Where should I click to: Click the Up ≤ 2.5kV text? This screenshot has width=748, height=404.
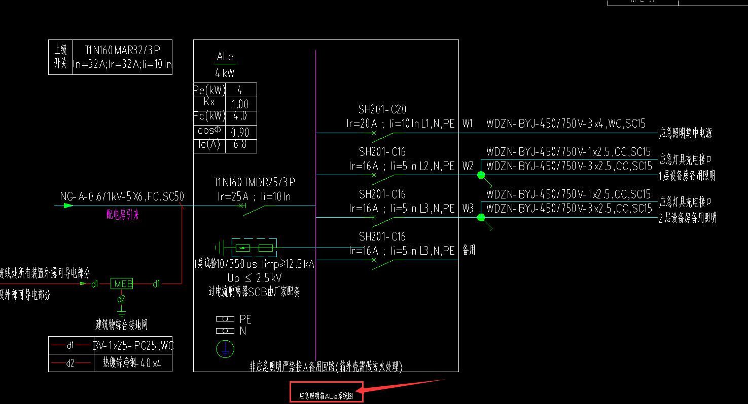point(254,278)
